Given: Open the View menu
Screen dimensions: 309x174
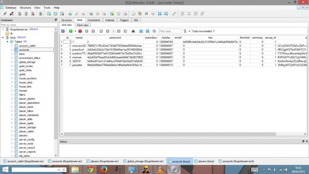Looking at the screenshot, I should [37, 8].
